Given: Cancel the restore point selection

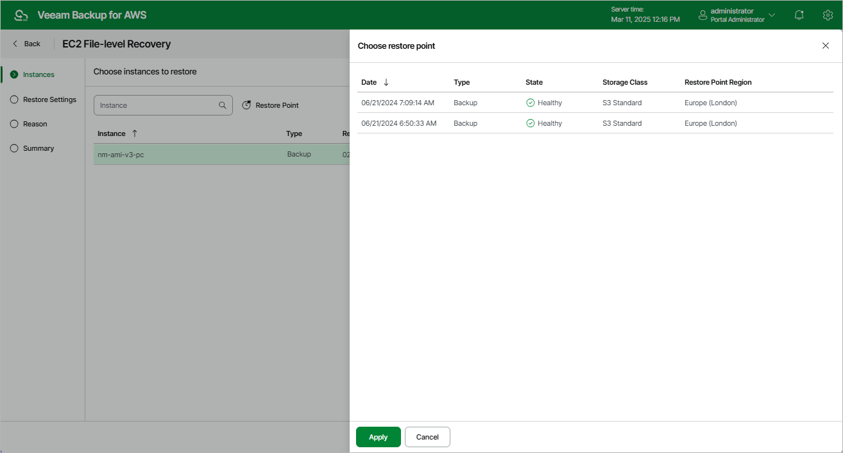Looking at the screenshot, I should point(427,437).
